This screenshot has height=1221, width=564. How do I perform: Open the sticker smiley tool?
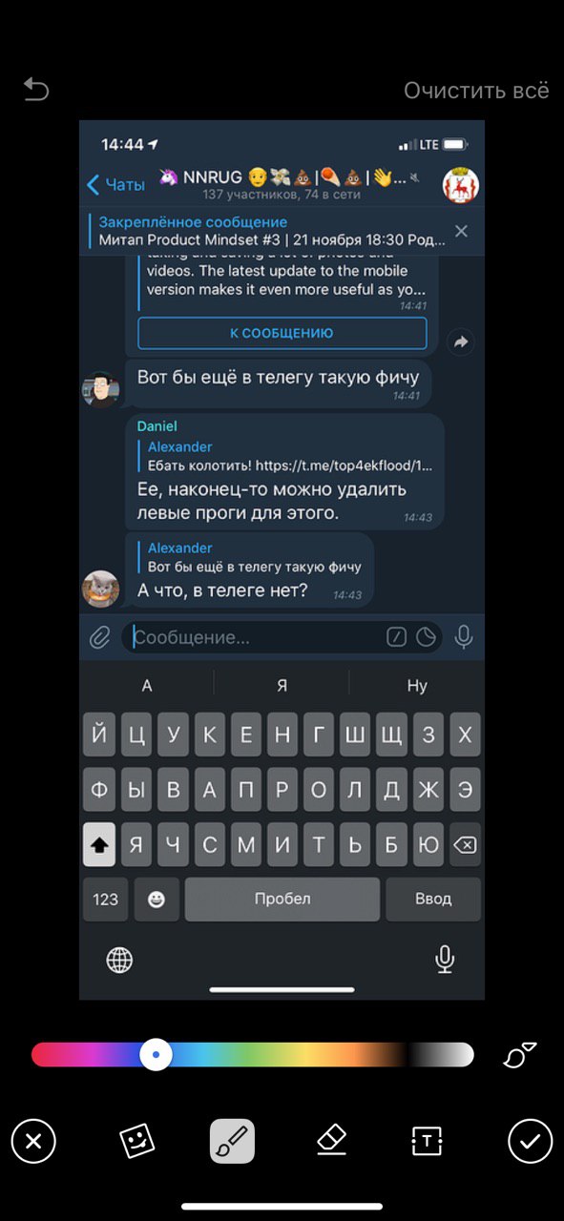coord(136,1140)
